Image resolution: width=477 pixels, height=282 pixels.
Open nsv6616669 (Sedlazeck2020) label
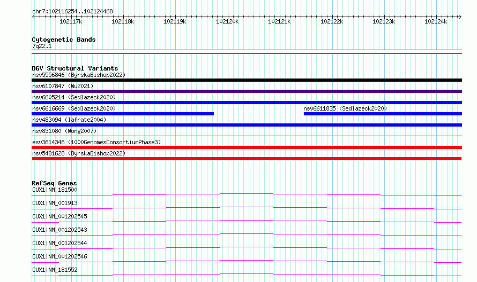click(x=74, y=108)
